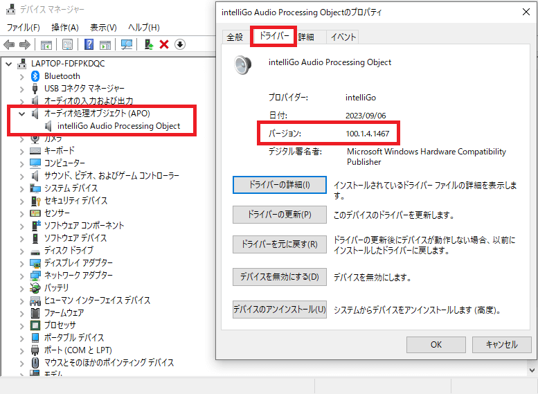Click the ファームウェア icon
The height and width of the screenshot is (394, 538).
(35, 313)
